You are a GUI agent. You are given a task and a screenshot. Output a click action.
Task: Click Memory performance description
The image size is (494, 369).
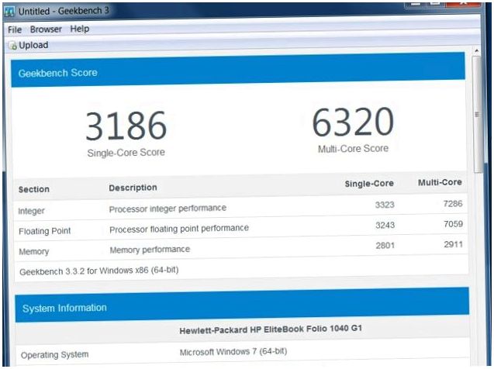click(x=150, y=250)
